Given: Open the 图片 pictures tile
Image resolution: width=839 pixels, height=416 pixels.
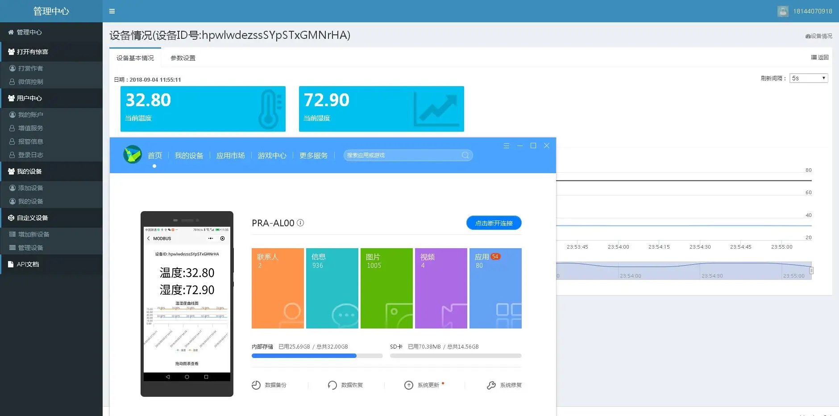Looking at the screenshot, I should click(386, 288).
